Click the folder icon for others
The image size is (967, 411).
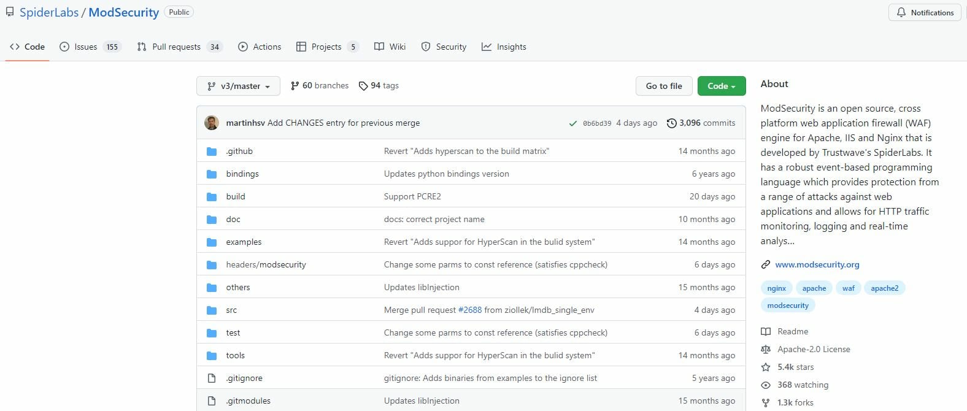(212, 288)
